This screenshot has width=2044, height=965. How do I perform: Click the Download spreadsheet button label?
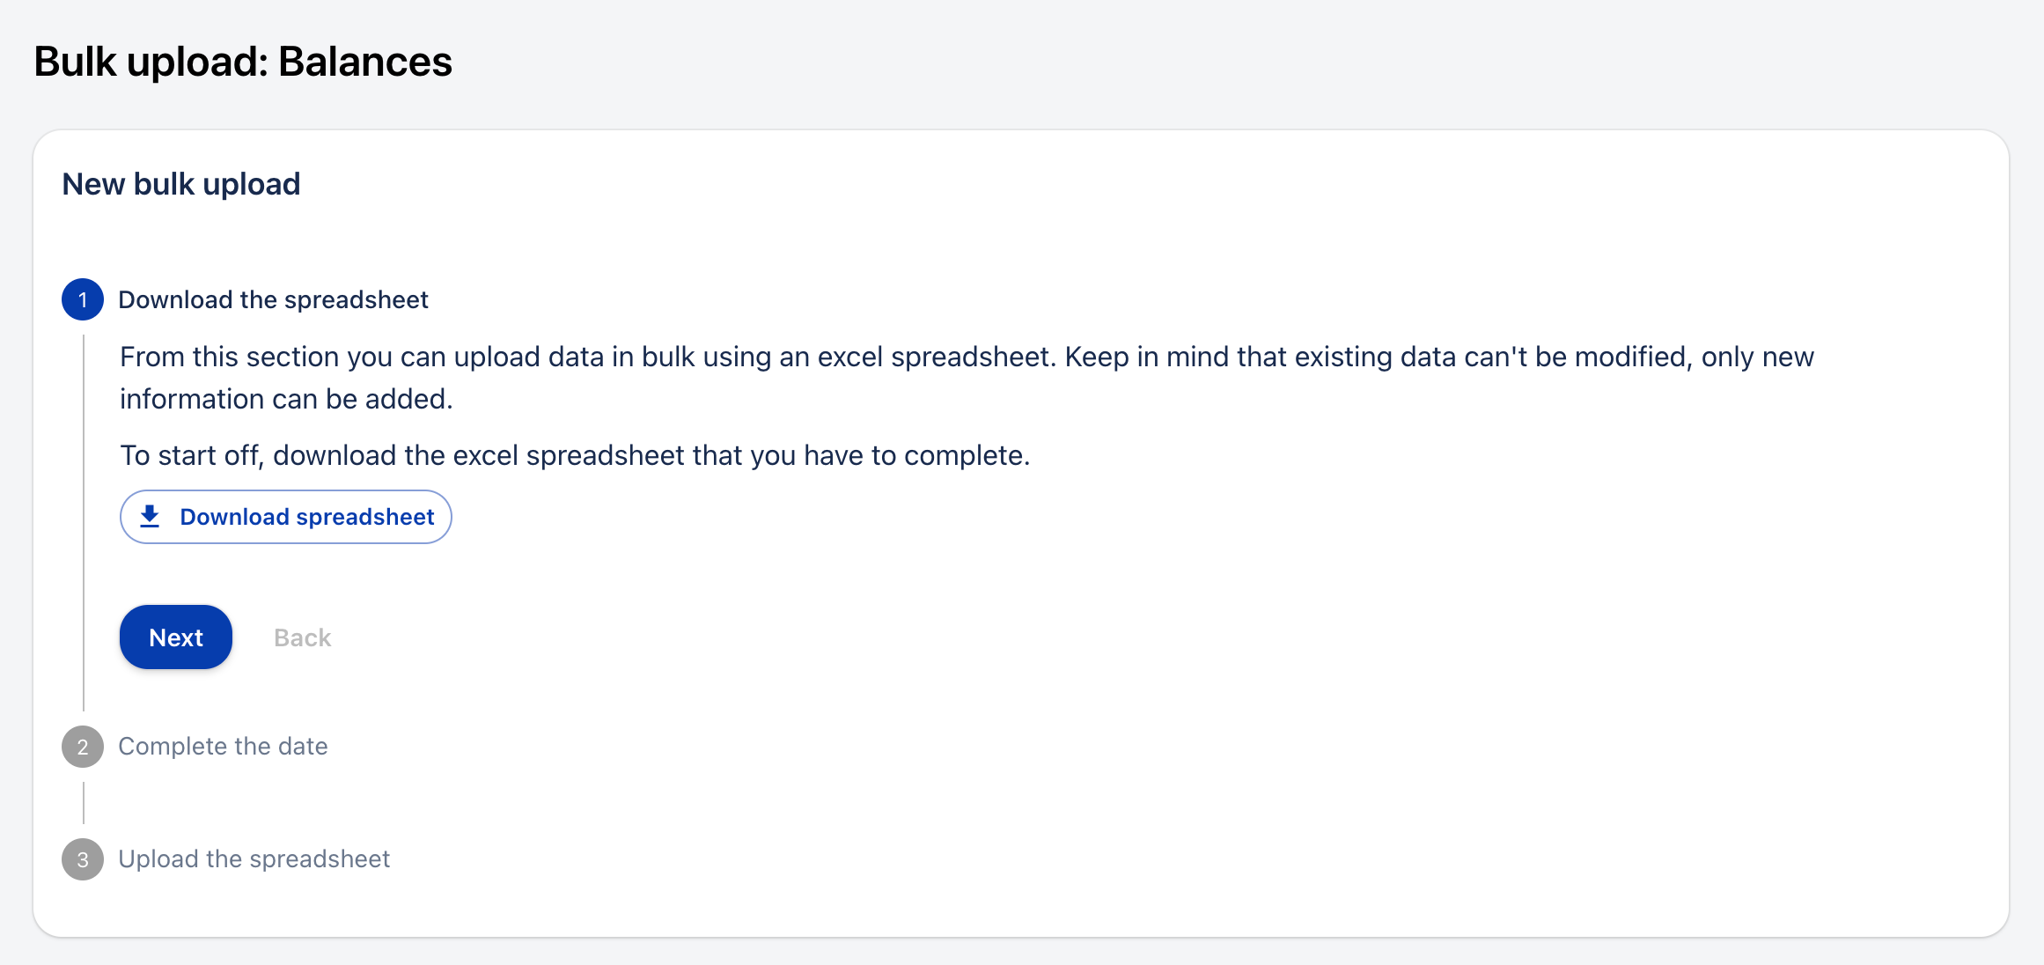pos(306,517)
